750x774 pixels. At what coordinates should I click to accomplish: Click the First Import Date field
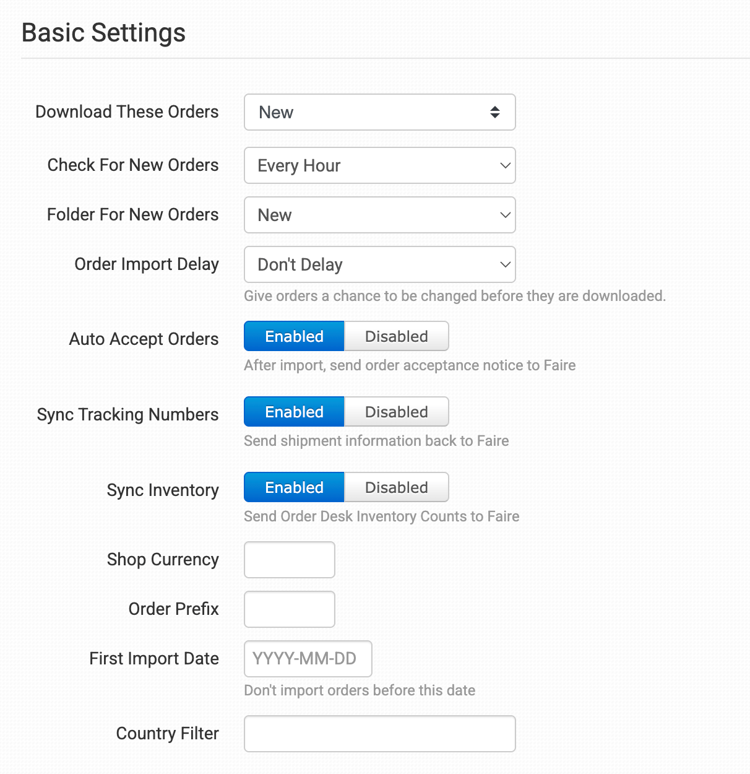(x=308, y=659)
